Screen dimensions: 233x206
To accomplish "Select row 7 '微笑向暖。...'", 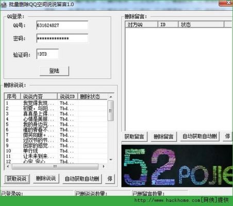I will [x=56, y=135].
